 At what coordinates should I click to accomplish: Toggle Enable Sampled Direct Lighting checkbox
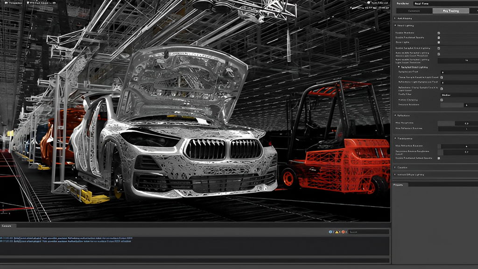pos(439,48)
